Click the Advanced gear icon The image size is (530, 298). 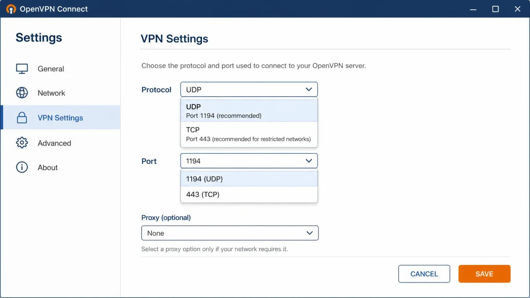[22, 143]
